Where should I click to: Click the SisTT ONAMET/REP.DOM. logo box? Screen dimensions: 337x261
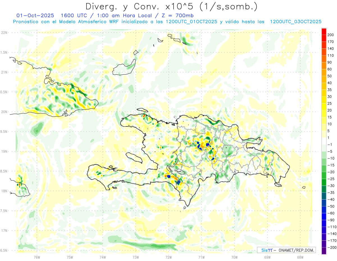click(286, 250)
